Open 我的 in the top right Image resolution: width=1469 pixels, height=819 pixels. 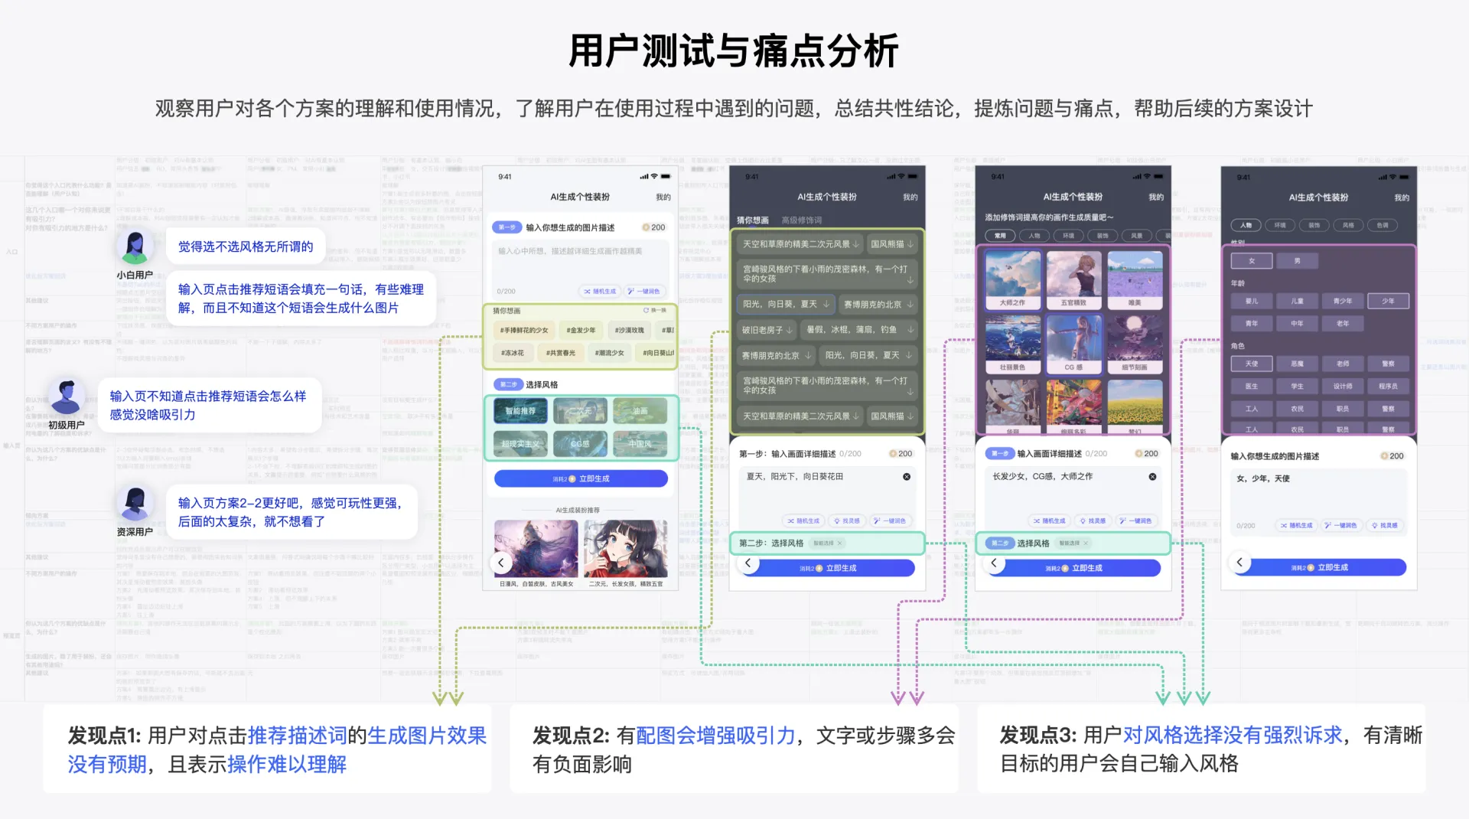tap(663, 197)
